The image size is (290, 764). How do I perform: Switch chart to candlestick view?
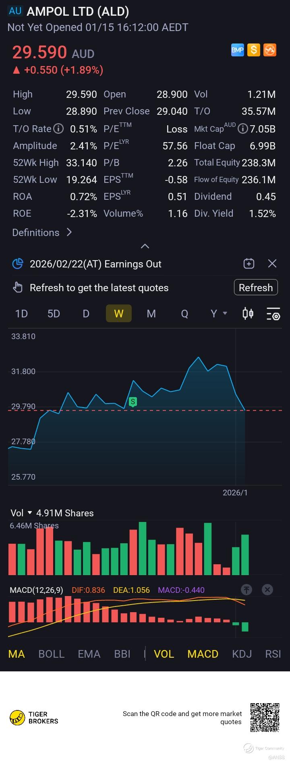[x=248, y=313]
